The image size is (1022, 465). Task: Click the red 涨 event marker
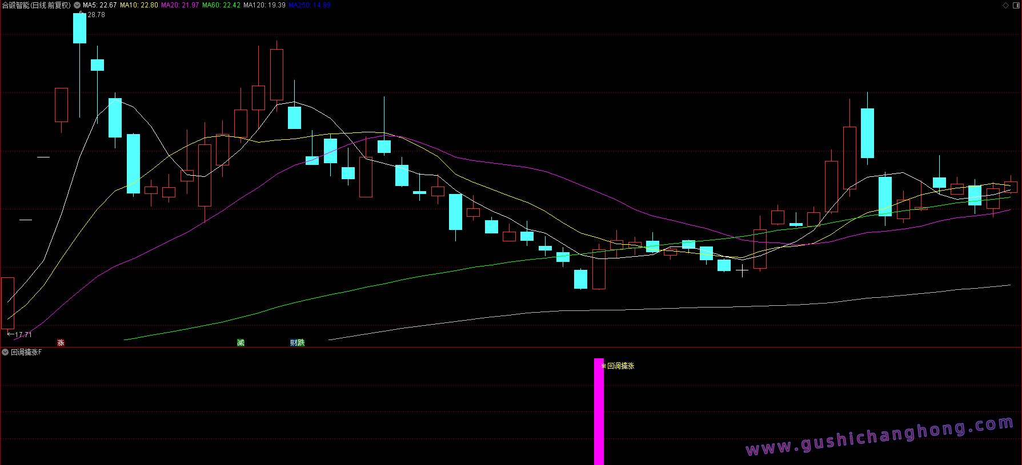pyautogui.click(x=61, y=343)
